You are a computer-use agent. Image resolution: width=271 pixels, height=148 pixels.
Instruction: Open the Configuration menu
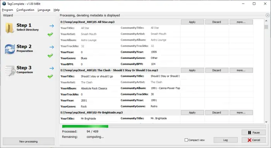click(25, 10)
